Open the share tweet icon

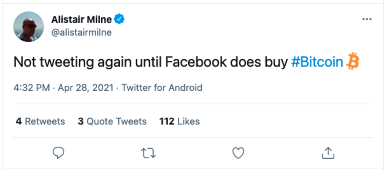pyautogui.click(x=328, y=153)
